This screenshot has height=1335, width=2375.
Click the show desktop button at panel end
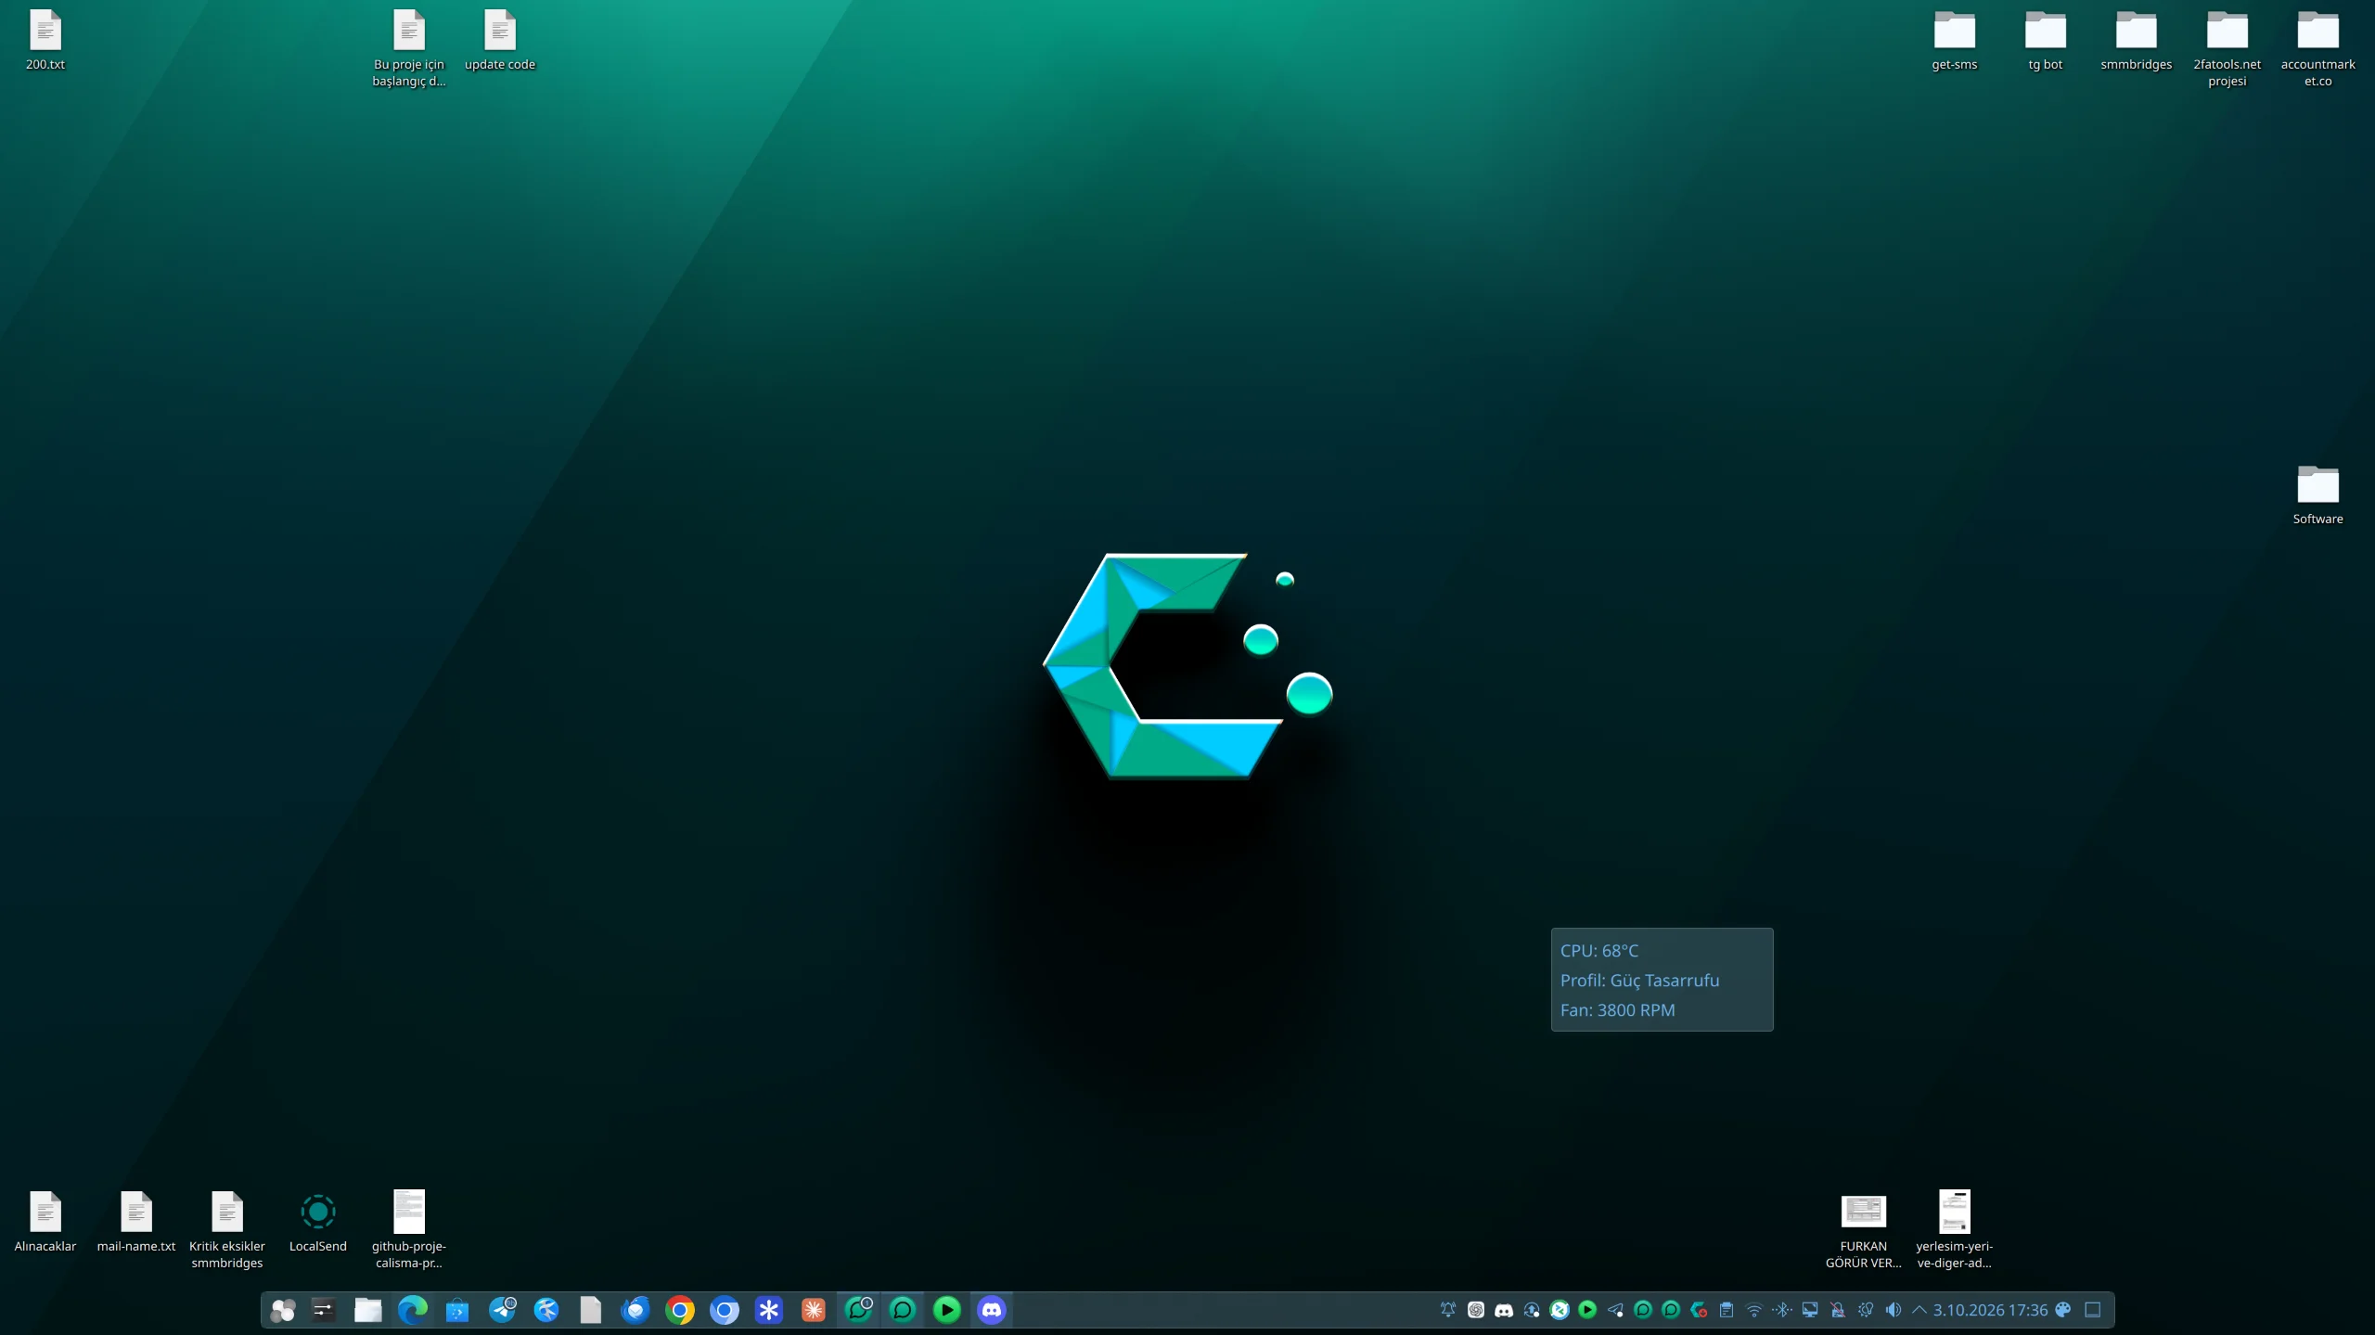click(x=2093, y=1310)
